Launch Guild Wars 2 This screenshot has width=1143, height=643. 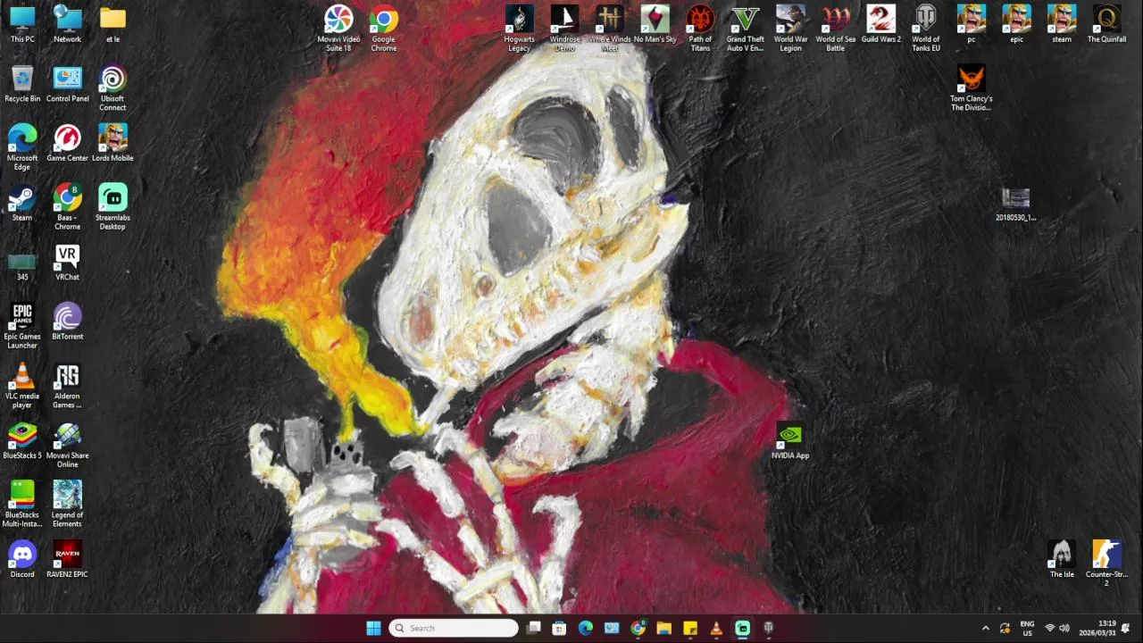click(x=880, y=24)
